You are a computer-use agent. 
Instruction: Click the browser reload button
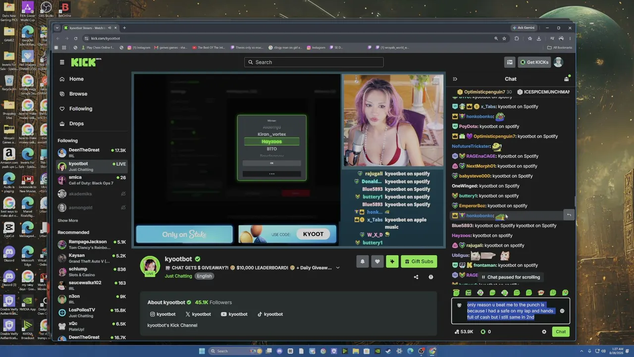76,38
